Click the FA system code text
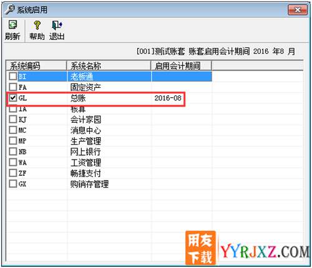312x268 pixels. (22, 87)
